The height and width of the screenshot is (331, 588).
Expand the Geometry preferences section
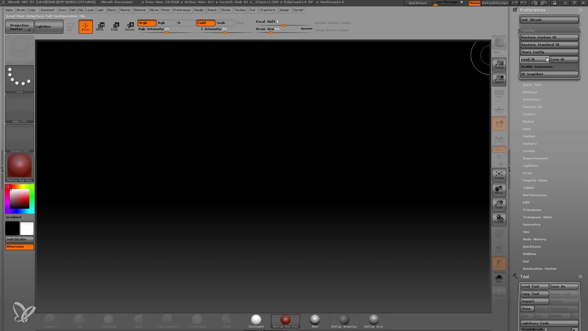tap(531, 224)
